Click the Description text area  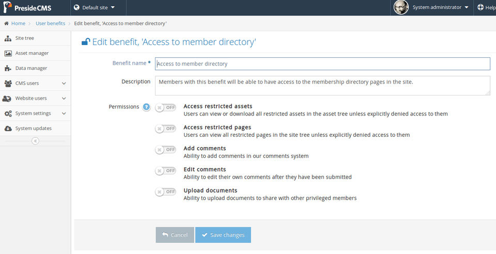322,85
